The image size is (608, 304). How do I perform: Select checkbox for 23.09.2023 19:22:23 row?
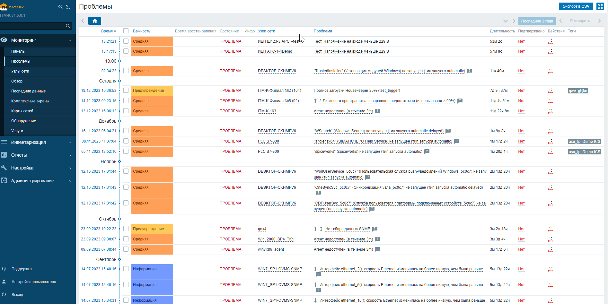pos(126,229)
